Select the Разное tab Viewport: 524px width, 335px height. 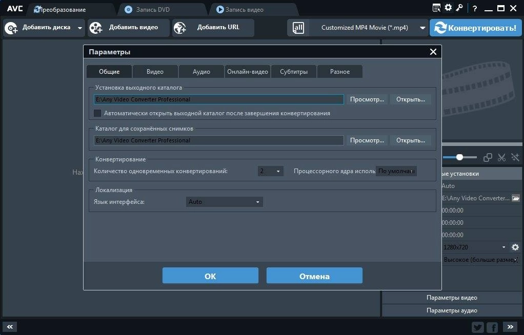(x=340, y=72)
